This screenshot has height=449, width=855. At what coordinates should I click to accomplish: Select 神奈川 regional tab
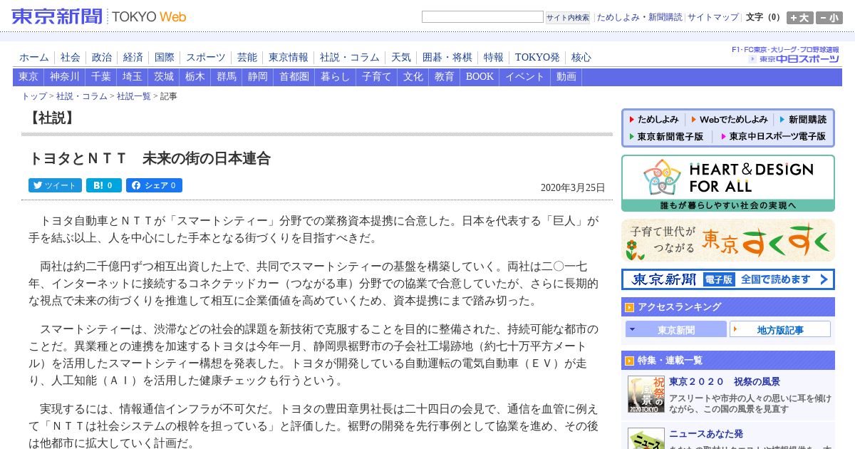click(x=65, y=77)
